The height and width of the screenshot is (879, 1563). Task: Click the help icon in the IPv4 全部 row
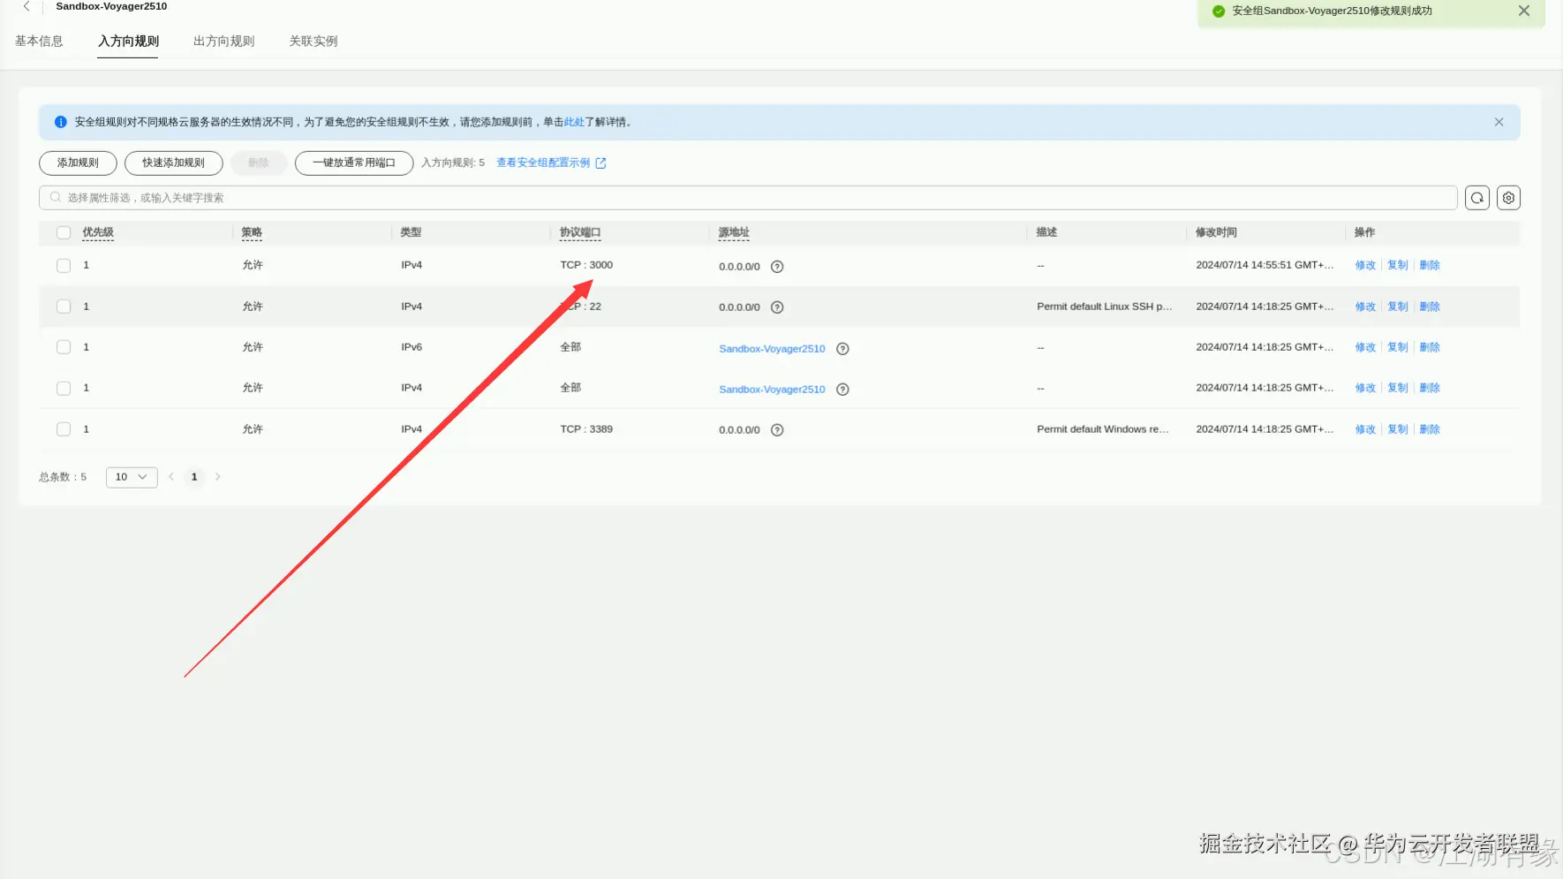point(842,390)
